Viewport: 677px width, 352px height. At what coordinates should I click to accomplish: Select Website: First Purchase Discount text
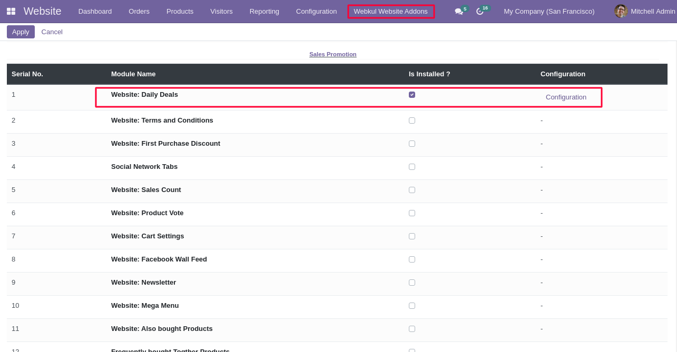click(165, 143)
